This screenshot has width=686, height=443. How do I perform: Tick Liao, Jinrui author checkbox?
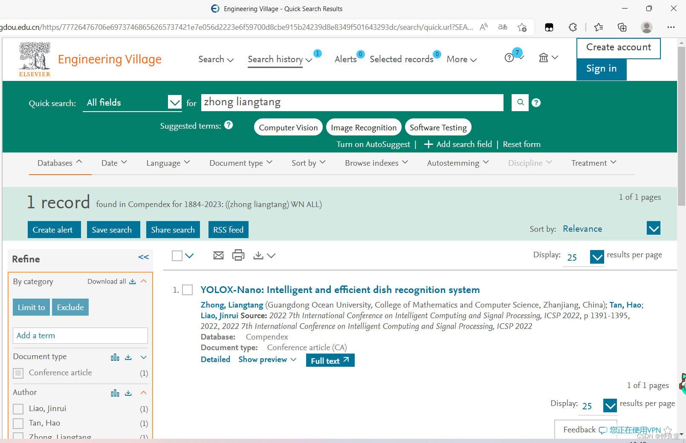[x=18, y=409]
